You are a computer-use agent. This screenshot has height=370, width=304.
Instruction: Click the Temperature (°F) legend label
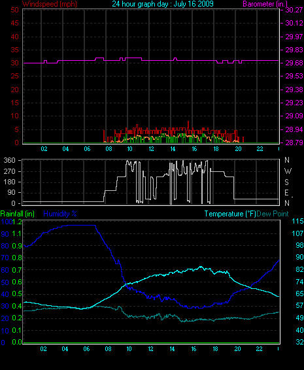point(230,214)
